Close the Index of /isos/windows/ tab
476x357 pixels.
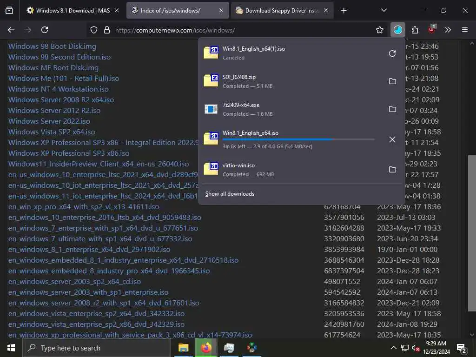pyautogui.click(x=221, y=10)
